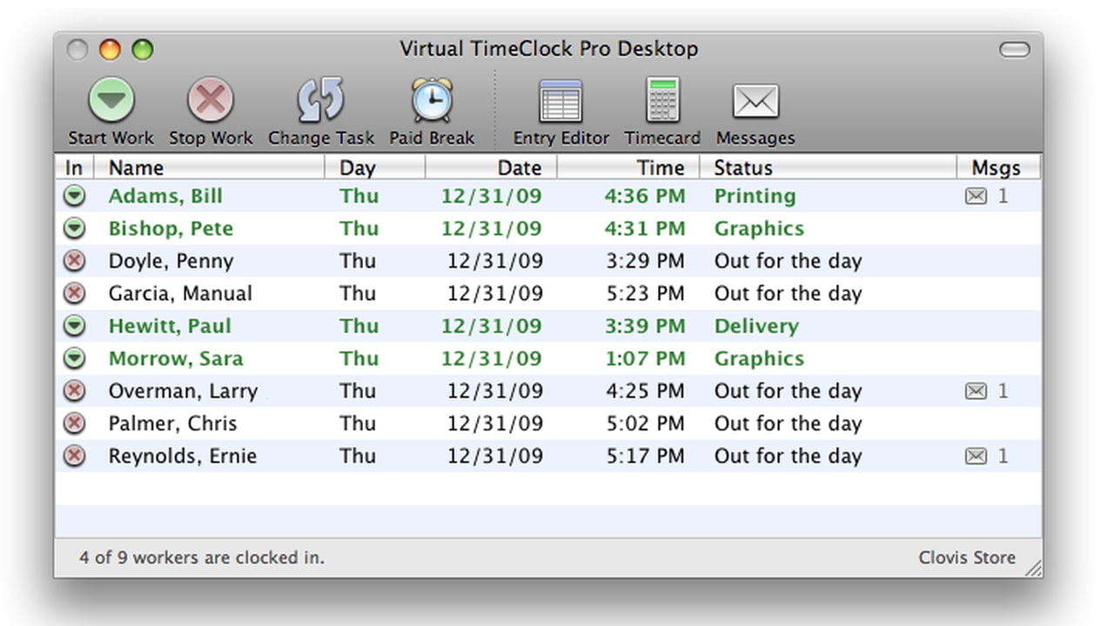
Task: Select worker name Palmer, Chris
Action: point(172,423)
